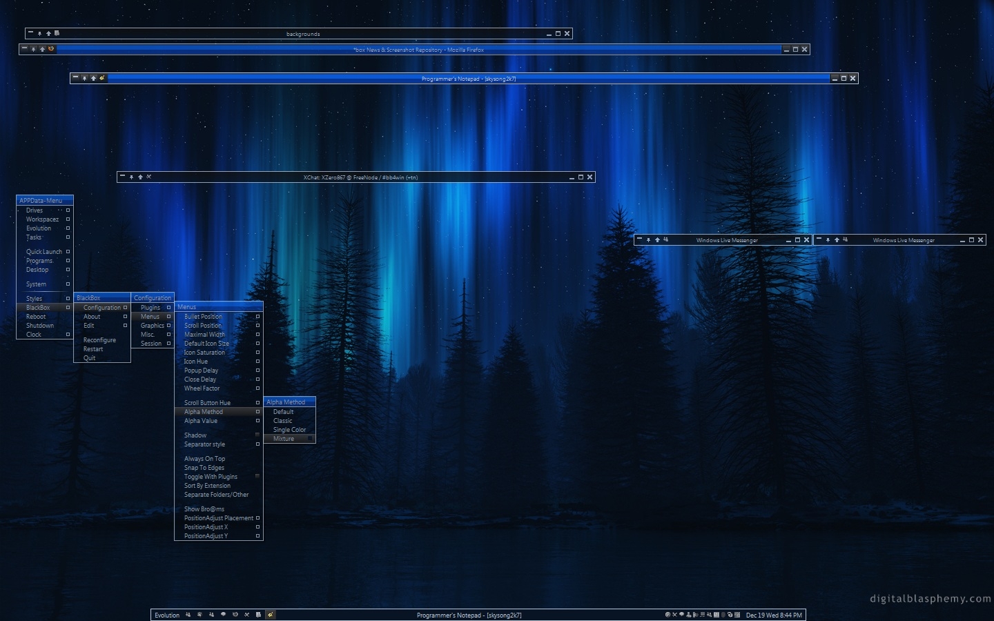Click the up-arrow icon on the XChat titlebar
This screenshot has width=994, height=621.
pos(140,177)
